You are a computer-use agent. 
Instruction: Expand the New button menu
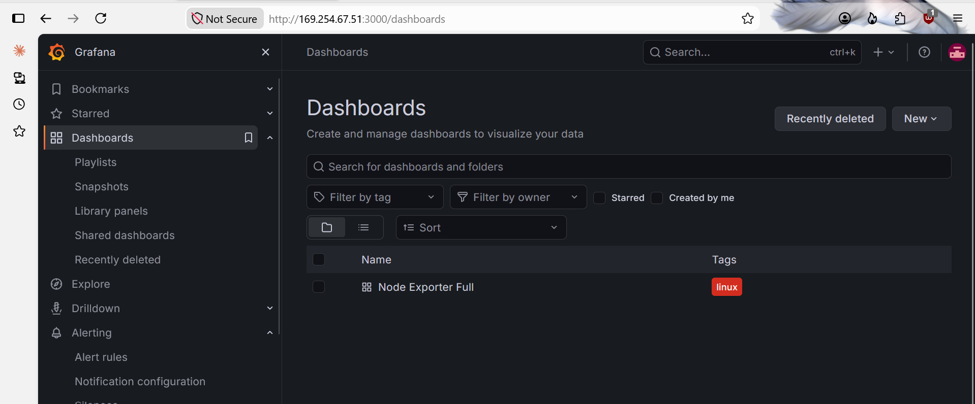point(921,119)
